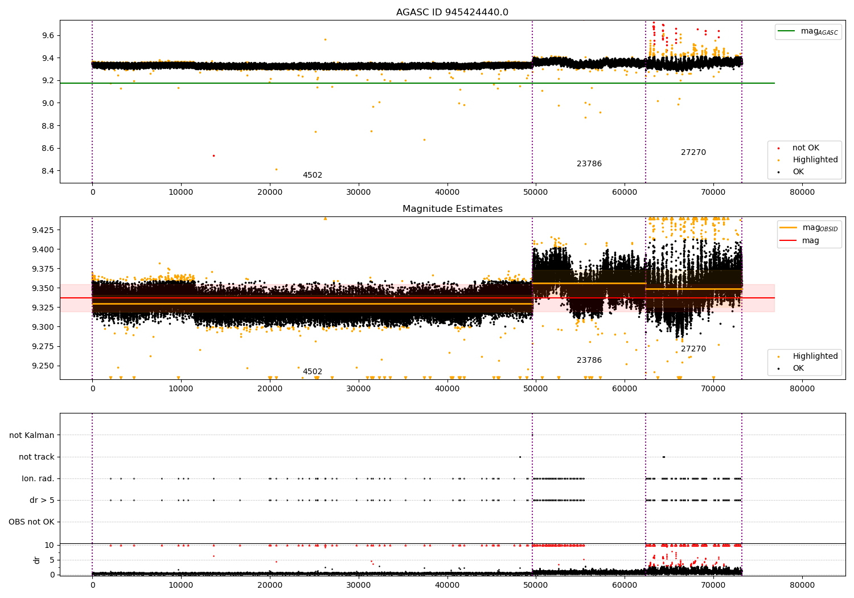Viewport: 854px width, 598px height.
Task: Click the 'dr' axis label
Action: coord(37,560)
